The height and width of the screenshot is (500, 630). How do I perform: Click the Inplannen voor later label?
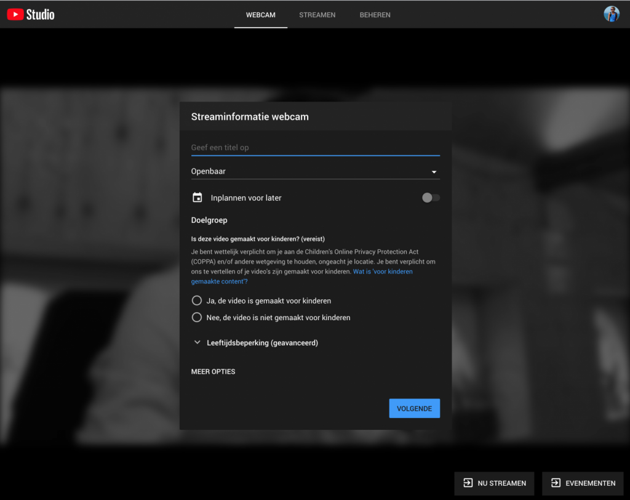click(246, 198)
